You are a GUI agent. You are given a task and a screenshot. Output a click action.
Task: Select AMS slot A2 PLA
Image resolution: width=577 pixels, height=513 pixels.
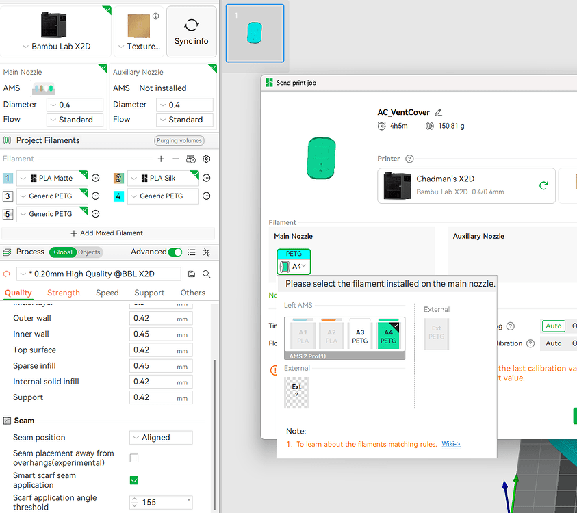pos(331,334)
